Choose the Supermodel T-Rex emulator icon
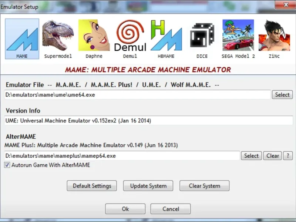Screen dimensions: 296x222 [58, 39]
